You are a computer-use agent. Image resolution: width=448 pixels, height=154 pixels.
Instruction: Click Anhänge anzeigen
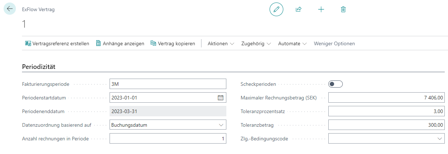(120, 43)
